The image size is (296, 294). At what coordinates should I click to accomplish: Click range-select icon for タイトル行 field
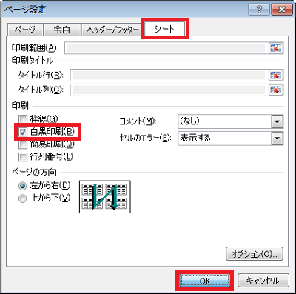[x=276, y=76]
